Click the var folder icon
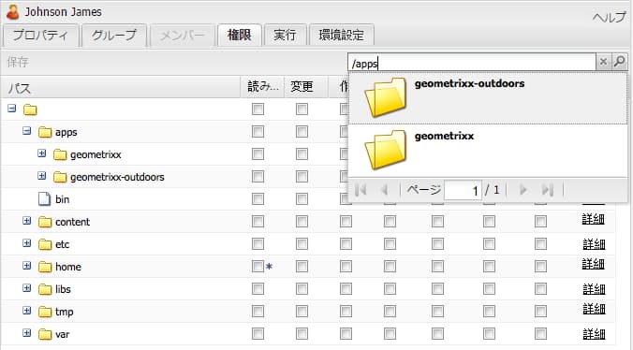633x350 pixels. pos(45,334)
